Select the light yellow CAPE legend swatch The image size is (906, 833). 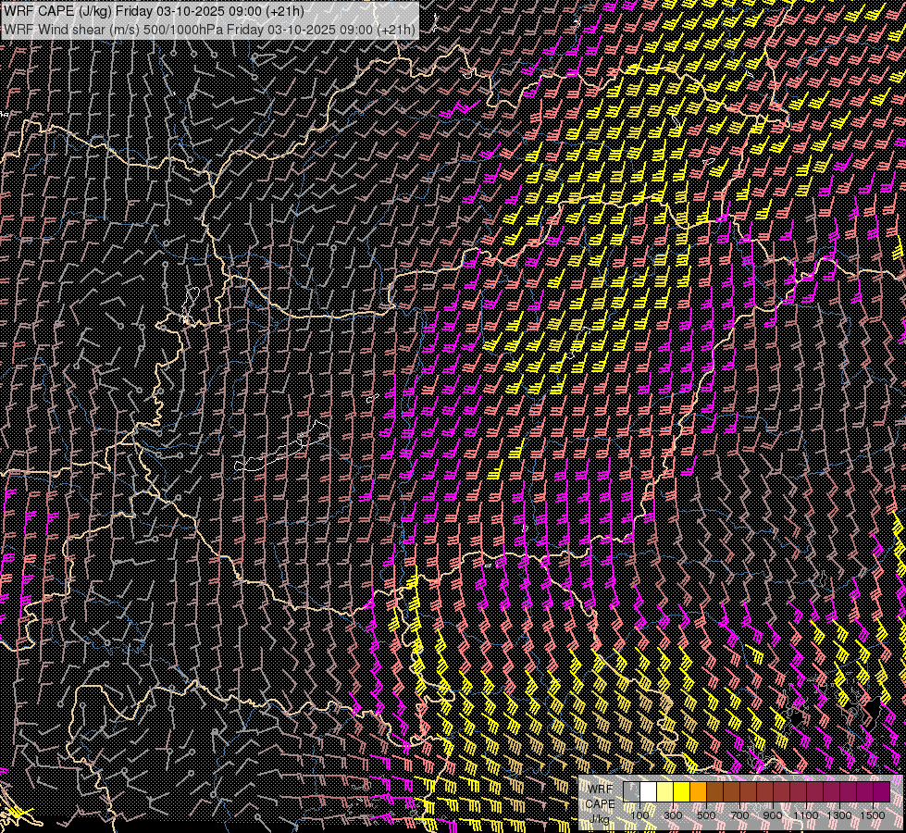(665, 792)
